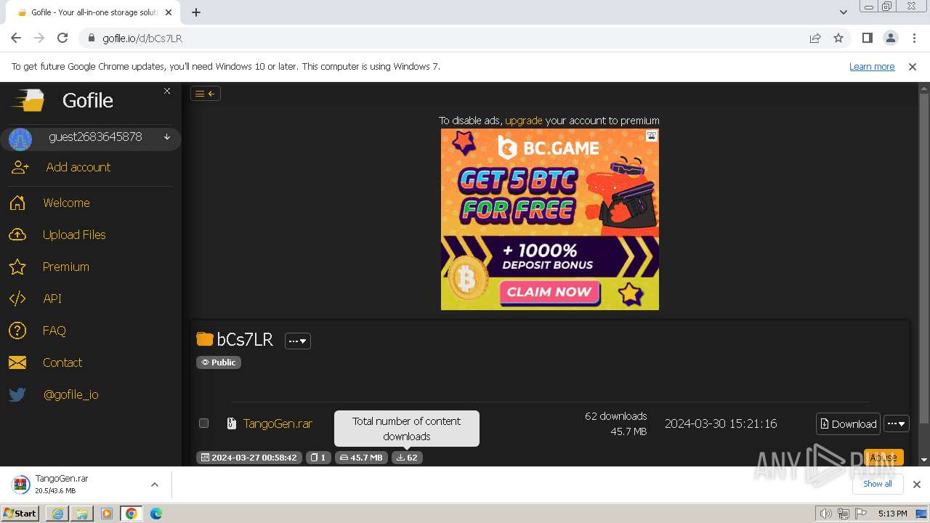Share this page from the address bar
This screenshot has width=930, height=523.
pos(815,38)
